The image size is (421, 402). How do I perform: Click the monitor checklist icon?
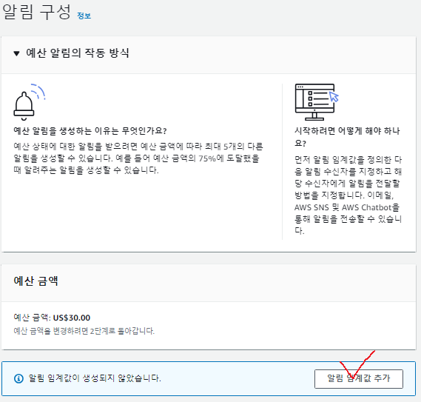317,102
